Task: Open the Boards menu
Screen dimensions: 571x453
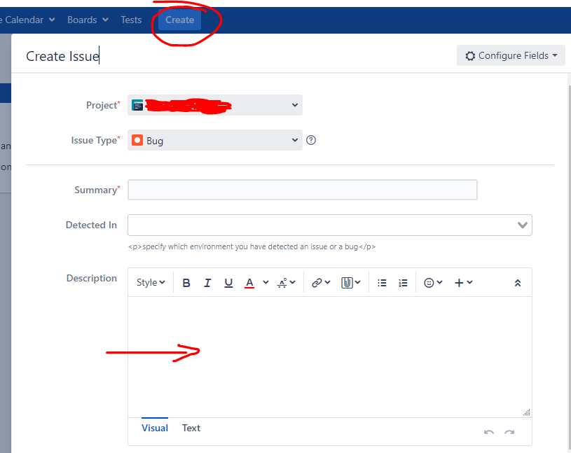Action: pyautogui.click(x=83, y=20)
